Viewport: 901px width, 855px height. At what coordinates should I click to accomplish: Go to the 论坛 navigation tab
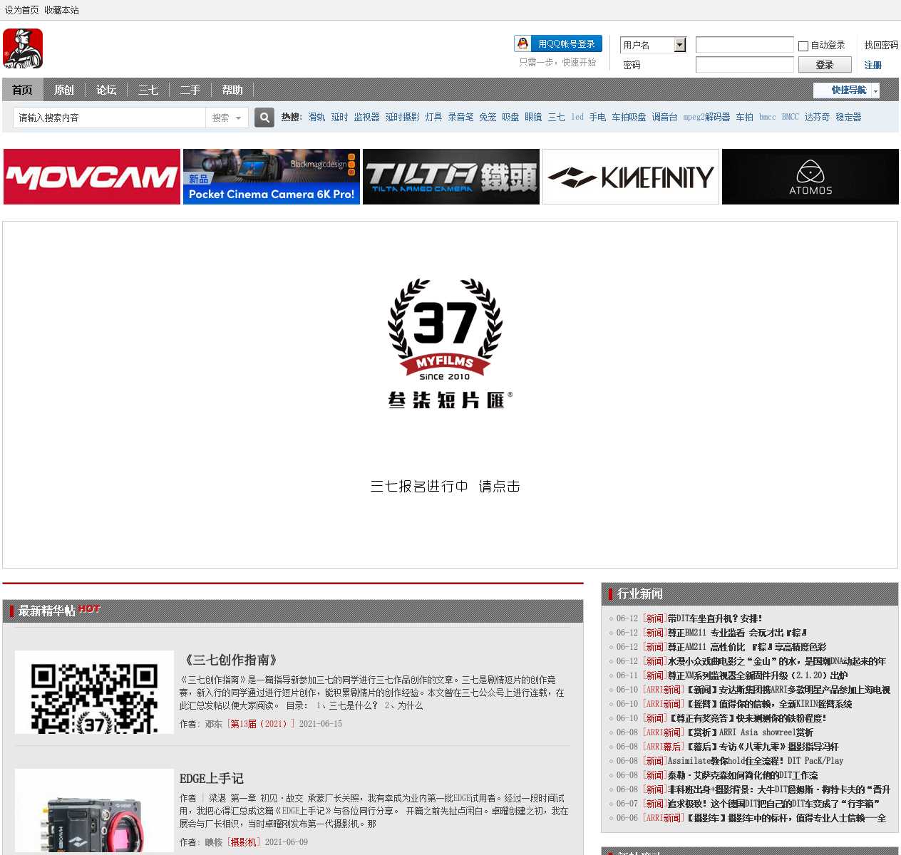click(x=106, y=90)
